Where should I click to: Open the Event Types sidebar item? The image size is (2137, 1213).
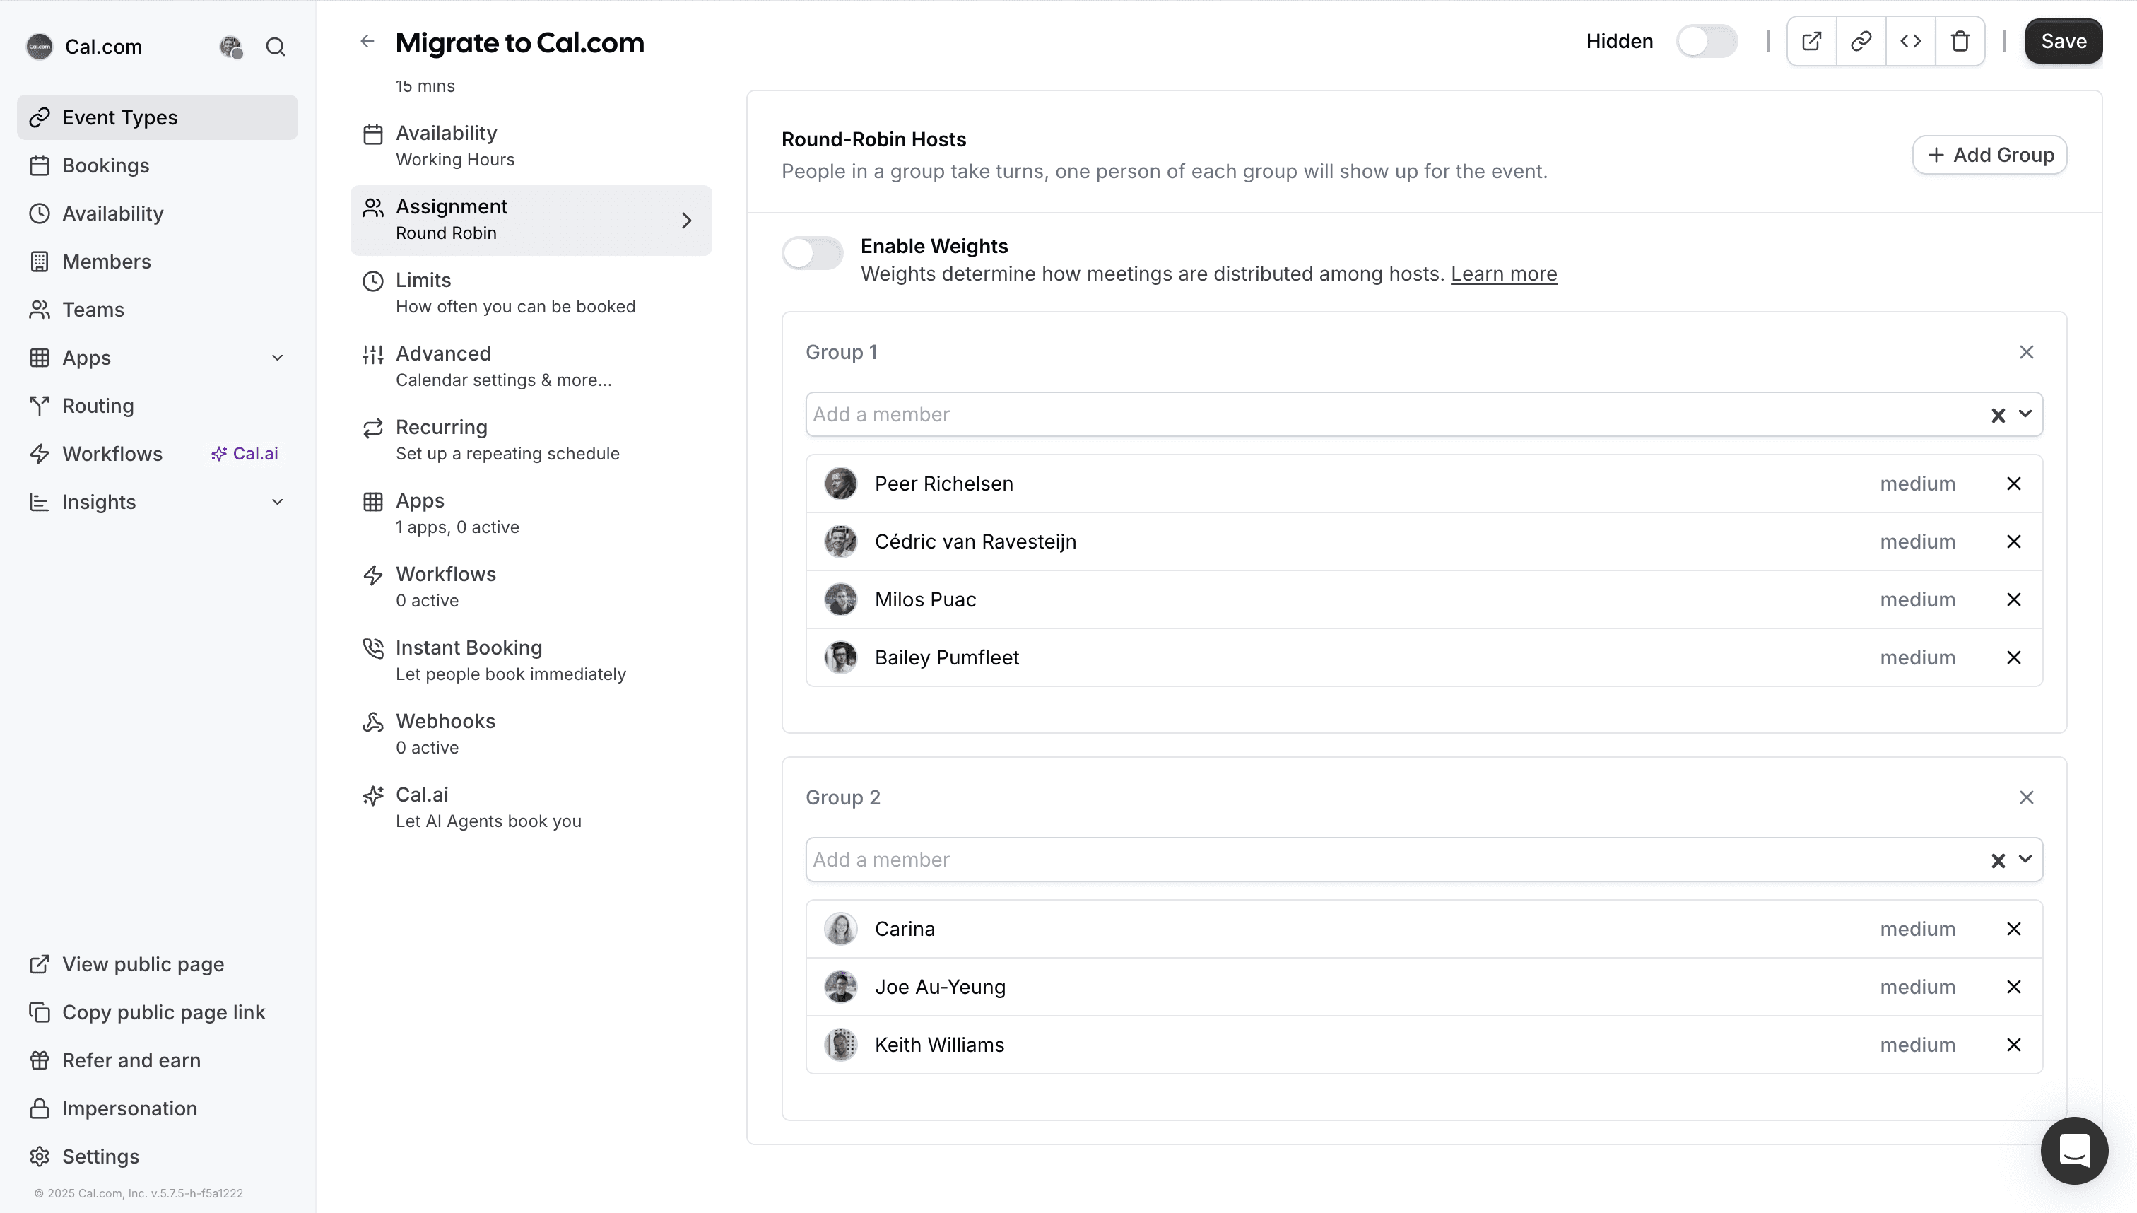(x=158, y=117)
